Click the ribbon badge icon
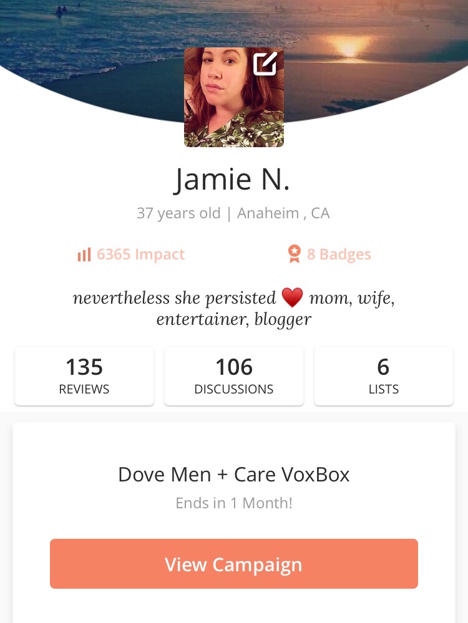 pyautogui.click(x=295, y=254)
